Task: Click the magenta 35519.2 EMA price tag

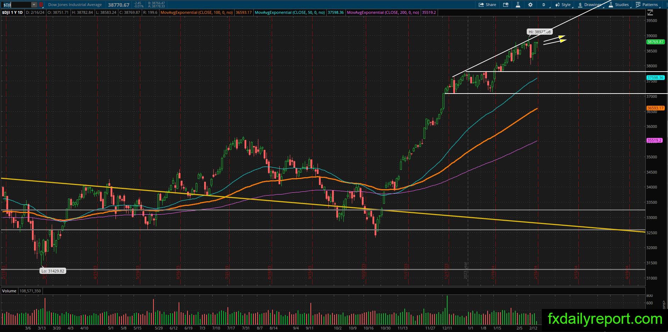Action: pyautogui.click(x=654, y=140)
